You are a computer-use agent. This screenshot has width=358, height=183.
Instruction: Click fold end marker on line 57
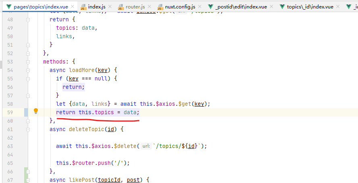[28, 96]
